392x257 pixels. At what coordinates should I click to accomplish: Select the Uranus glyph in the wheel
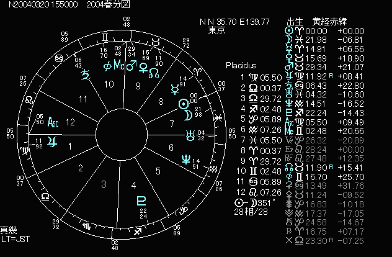coord(197,131)
